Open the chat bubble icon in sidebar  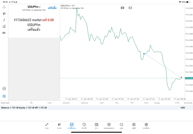coord(4,89)
